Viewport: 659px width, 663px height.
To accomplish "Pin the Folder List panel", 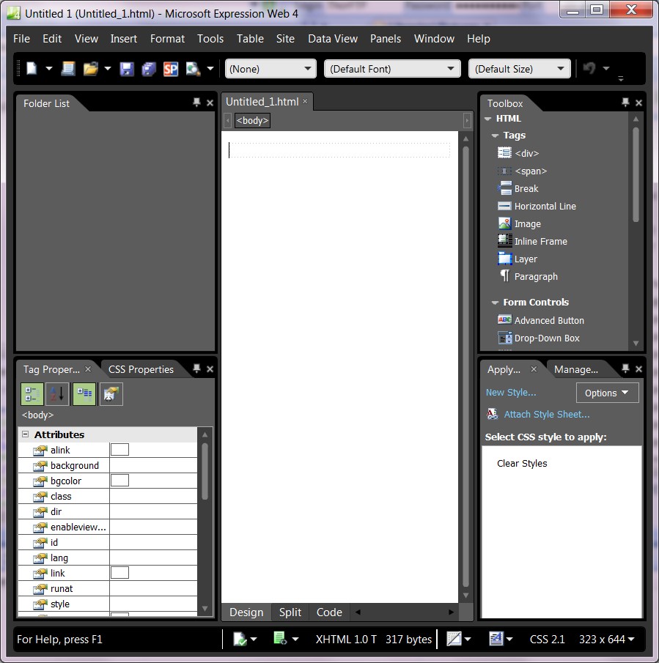I will 196,103.
